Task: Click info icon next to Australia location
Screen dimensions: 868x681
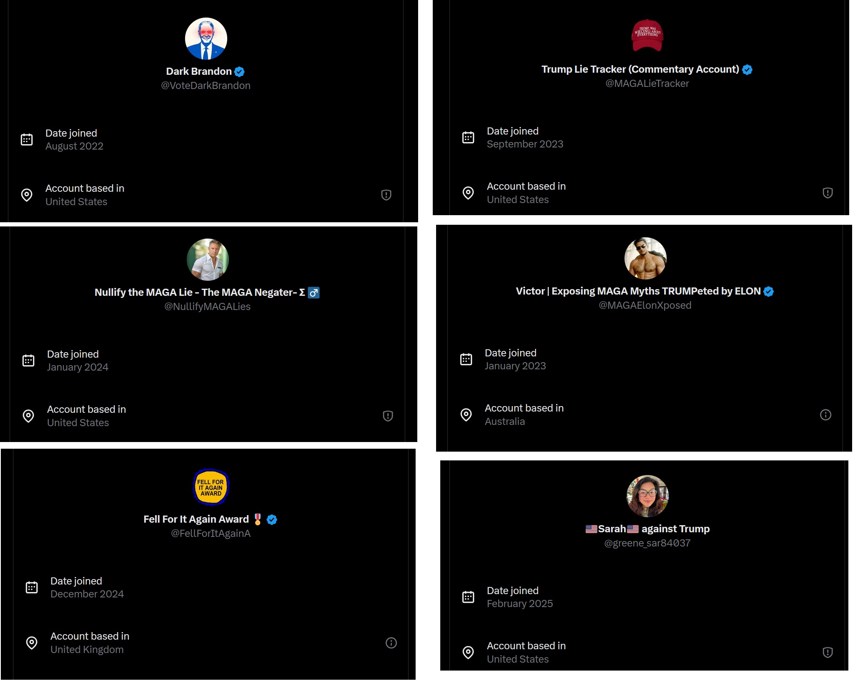Action: 825,415
